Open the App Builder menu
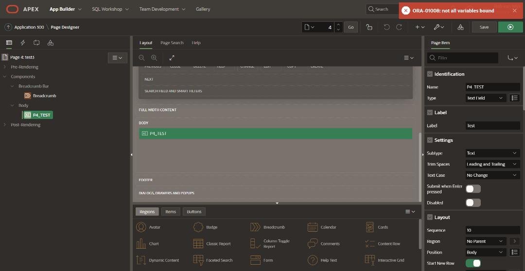The image size is (525, 271). pyautogui.click(x=65, y=9)
